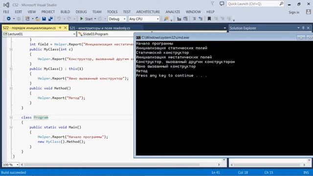Open the TOOLS menu
This screenshot has height=176, width=313.
[112, 12]
